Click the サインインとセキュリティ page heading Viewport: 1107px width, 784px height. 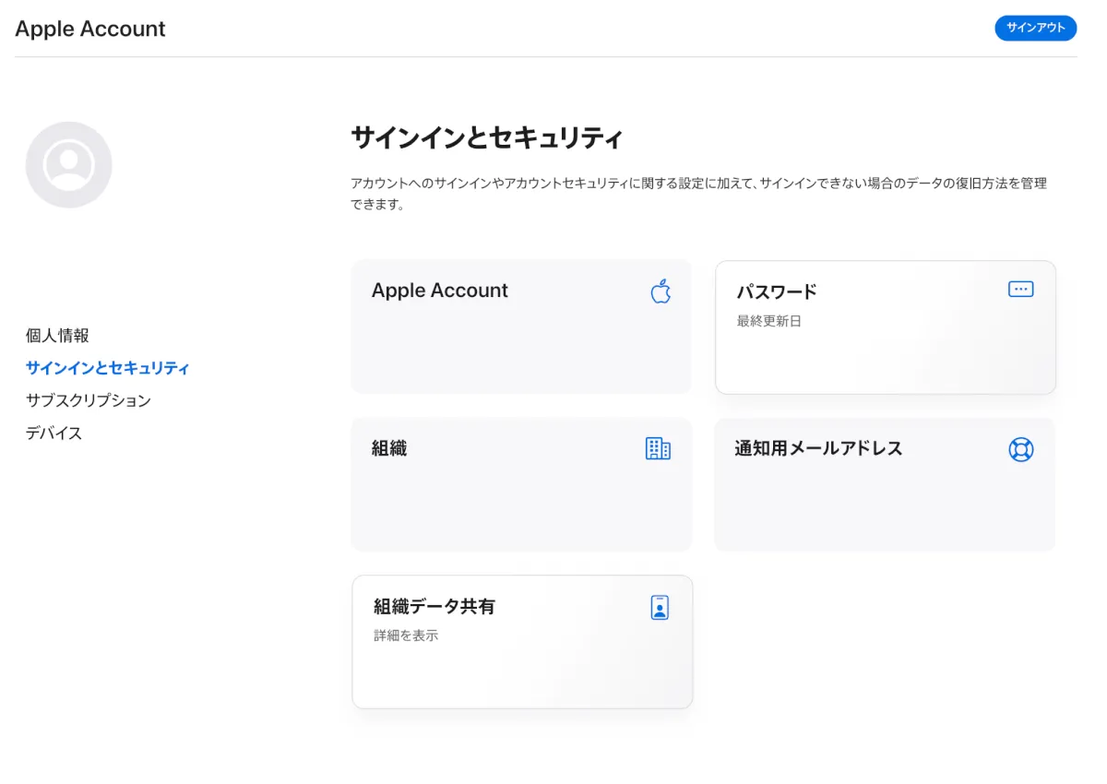point(487,138)
